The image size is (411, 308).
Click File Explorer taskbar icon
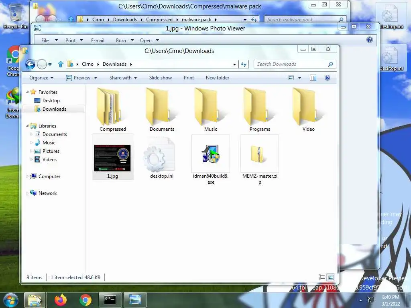pyautogui.click(x=35, y=300)
